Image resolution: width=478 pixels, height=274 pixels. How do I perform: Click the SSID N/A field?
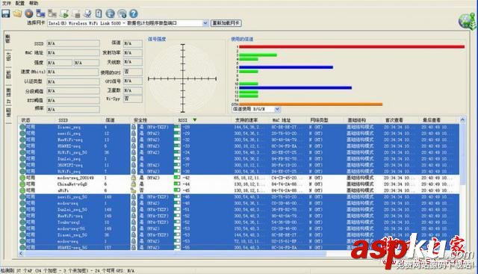point(73,43)
